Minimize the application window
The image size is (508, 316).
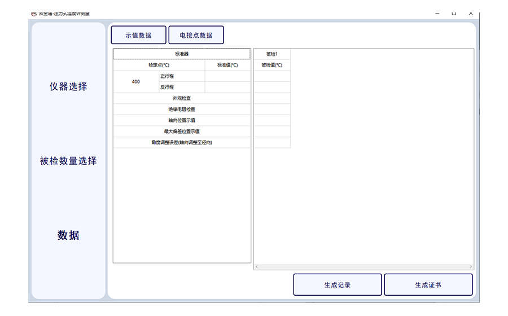click(x=437, y=13)
